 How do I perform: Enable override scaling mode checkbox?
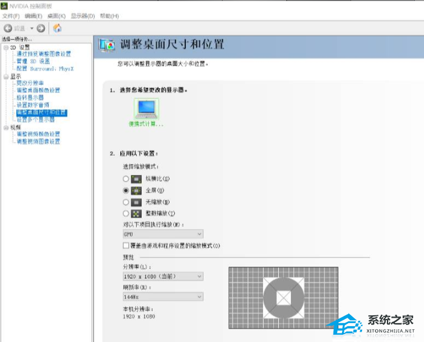(126, 245)
